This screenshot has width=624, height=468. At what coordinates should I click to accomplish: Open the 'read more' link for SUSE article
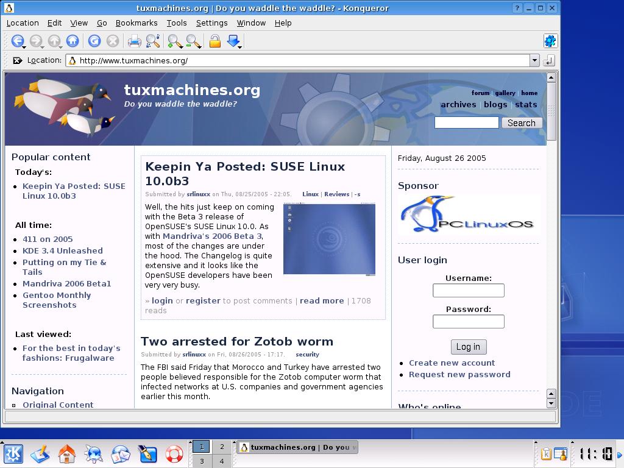(322, 301)
